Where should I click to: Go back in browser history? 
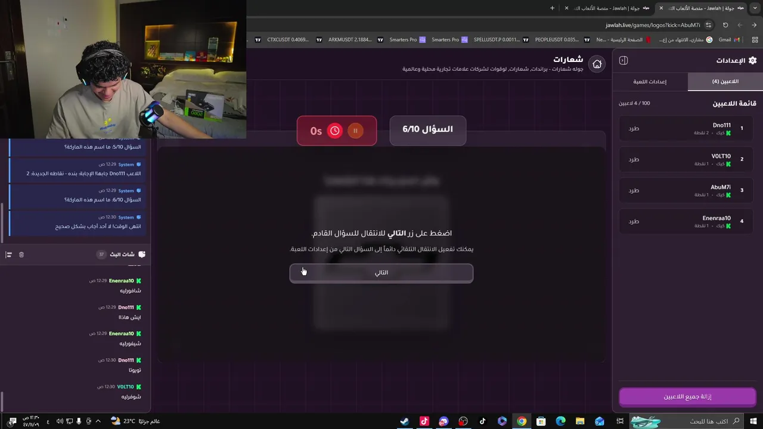point(754,25)
